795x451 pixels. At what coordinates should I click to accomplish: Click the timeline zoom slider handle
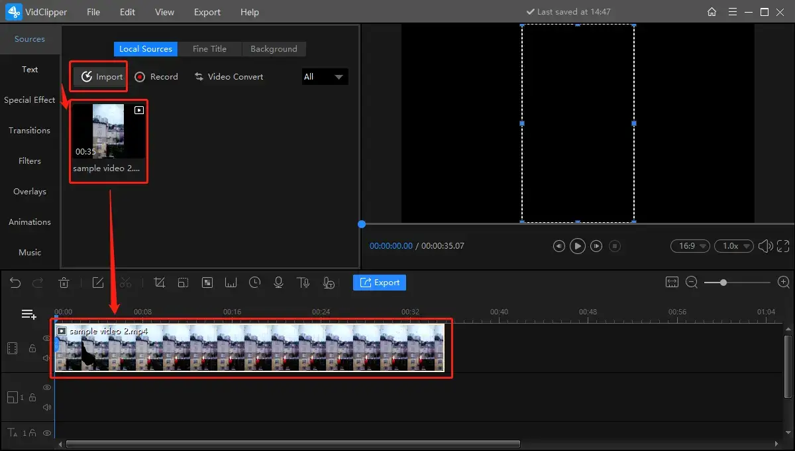point(723,283)
